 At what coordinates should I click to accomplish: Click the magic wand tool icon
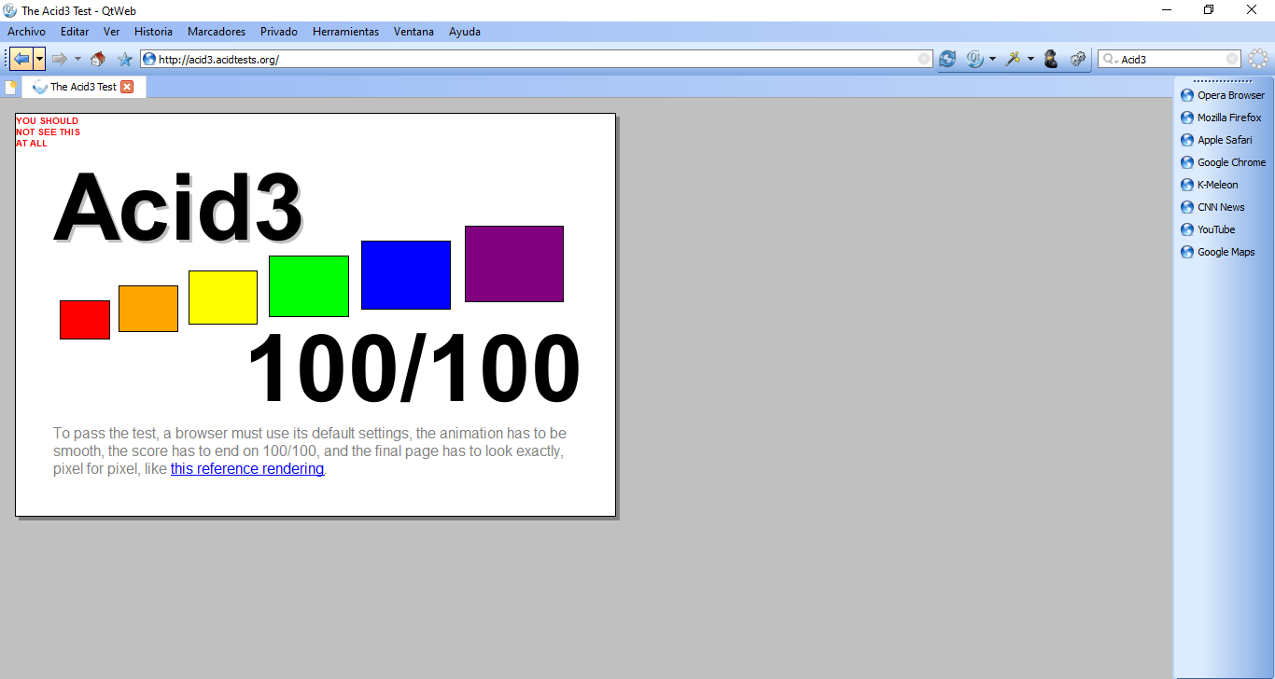(1013, 59)
